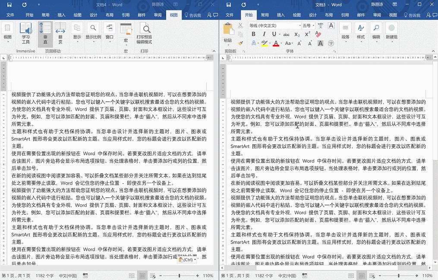Screen dimensions: 438x280
Task: Click 中文(中国) language in left status bar
Action: tap(68, 276)
